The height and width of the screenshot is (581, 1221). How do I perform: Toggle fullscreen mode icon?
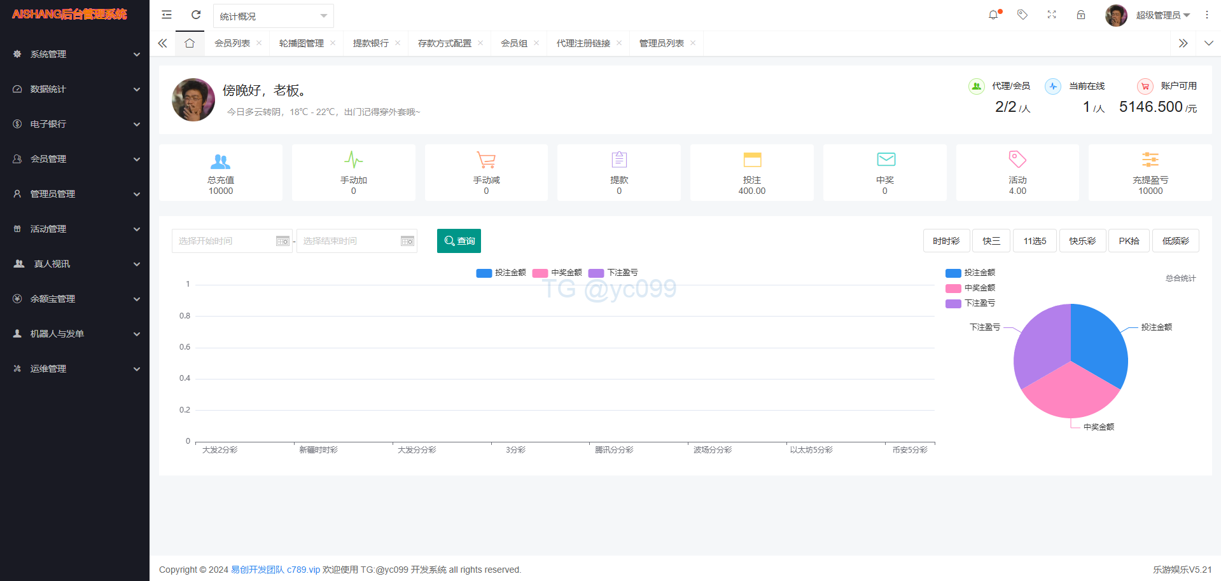(1052, 15)
